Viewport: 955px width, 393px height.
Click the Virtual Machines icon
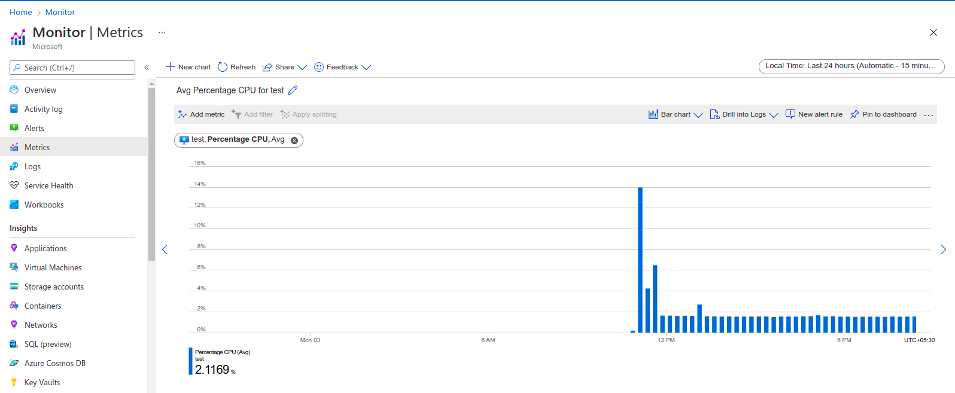(x=14, y=267)
